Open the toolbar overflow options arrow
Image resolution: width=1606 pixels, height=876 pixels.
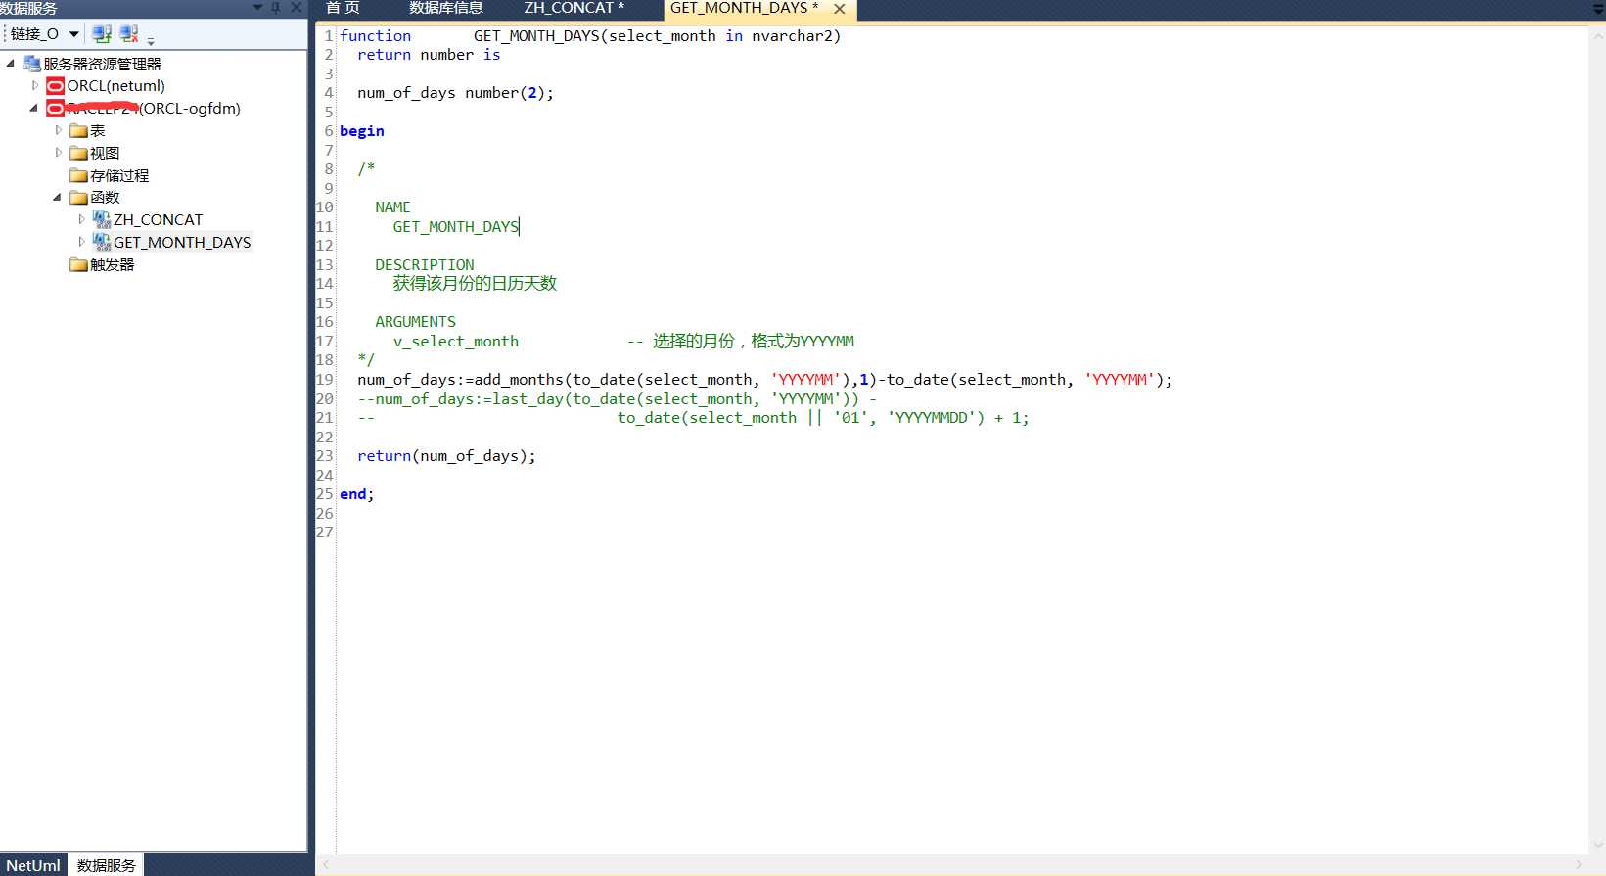(151, 41)
